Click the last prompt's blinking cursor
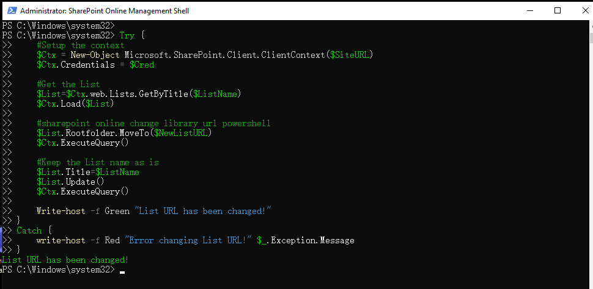The height and width of the screenshot is (289, 593). (122, 272)
